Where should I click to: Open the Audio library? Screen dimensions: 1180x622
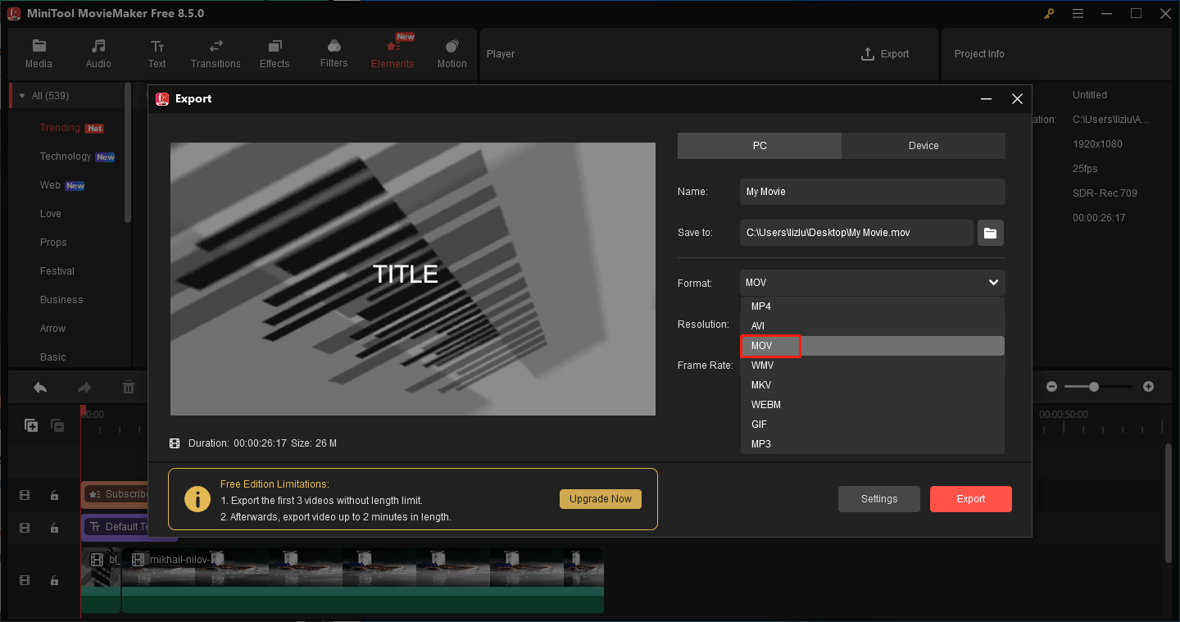click(98, 52)
